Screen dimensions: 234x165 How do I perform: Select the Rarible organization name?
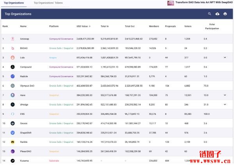coord(24,142)
